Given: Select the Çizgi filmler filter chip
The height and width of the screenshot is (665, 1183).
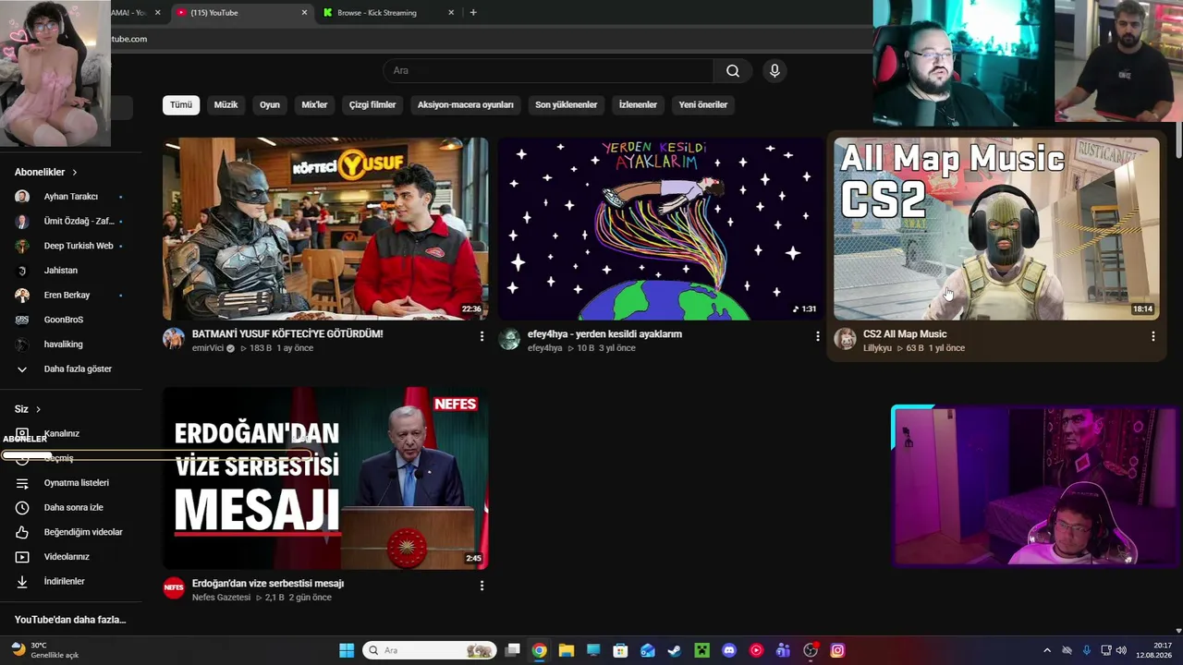Looking at the screenshot, I should point(372,105).
